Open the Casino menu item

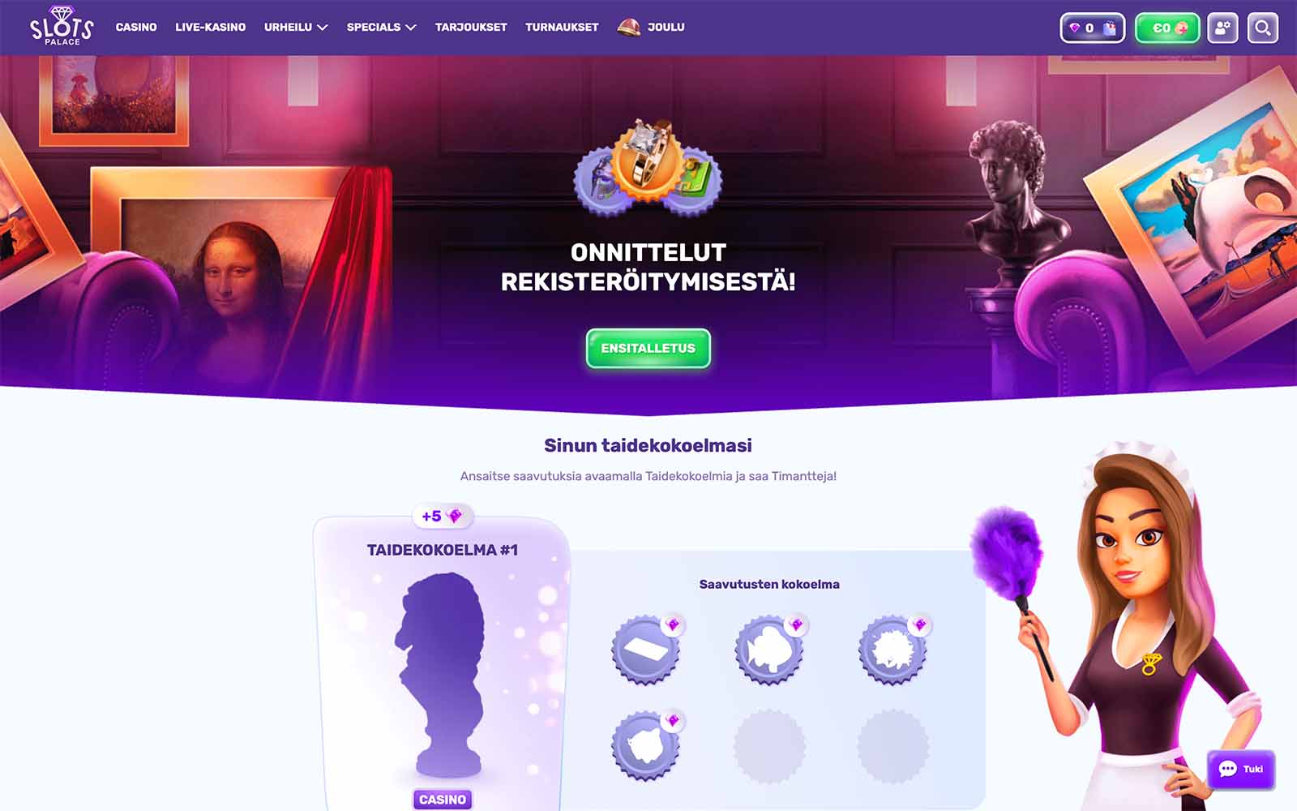pos(136,27)
